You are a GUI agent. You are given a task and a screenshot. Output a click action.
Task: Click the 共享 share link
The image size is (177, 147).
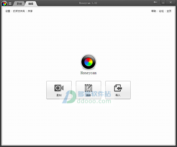click(30, 11)
